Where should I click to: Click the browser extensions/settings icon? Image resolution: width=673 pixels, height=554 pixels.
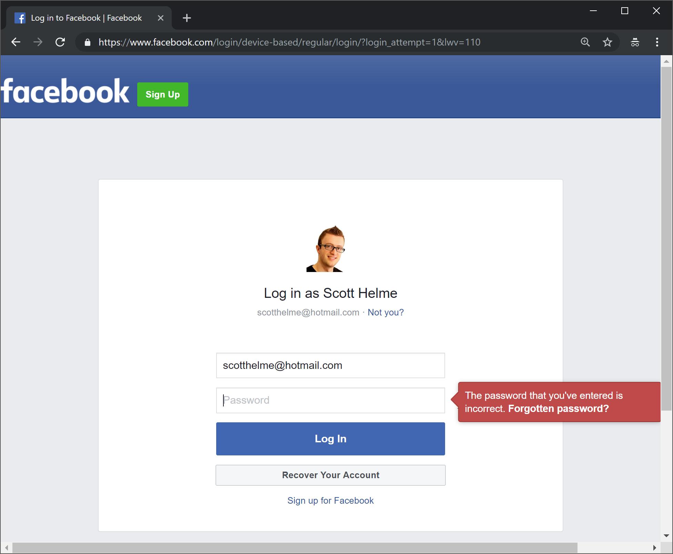[657, 42]
